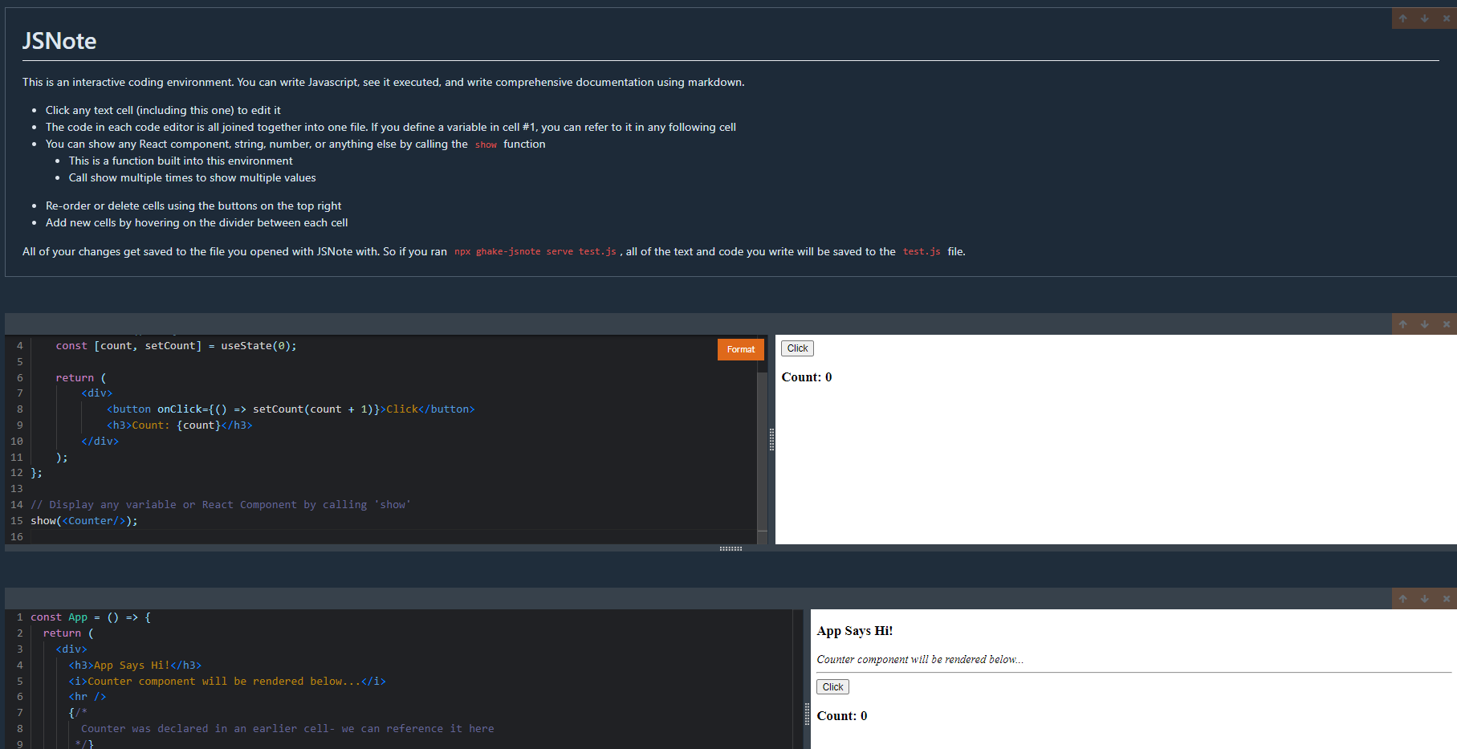
Task: Click the red inline 'show' code word in the bullet list
Action: coord(486,145)
